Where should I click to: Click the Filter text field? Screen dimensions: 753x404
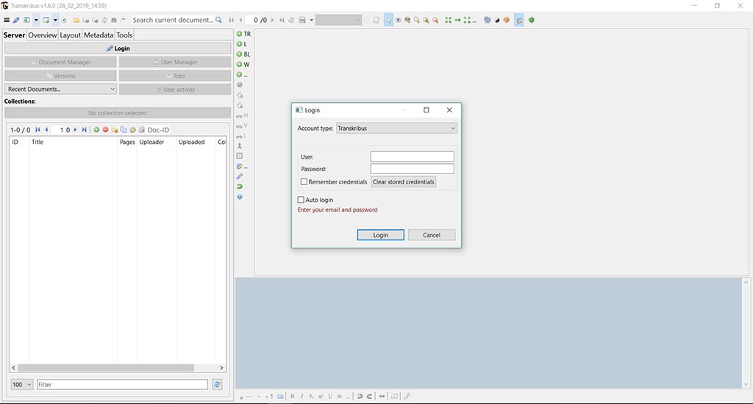[123, 384]
